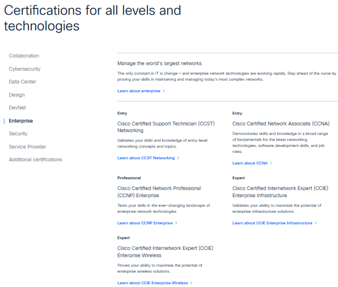Follow the Learn about CCNA link
The image size is (338, 287).
(x=250, y=163)
